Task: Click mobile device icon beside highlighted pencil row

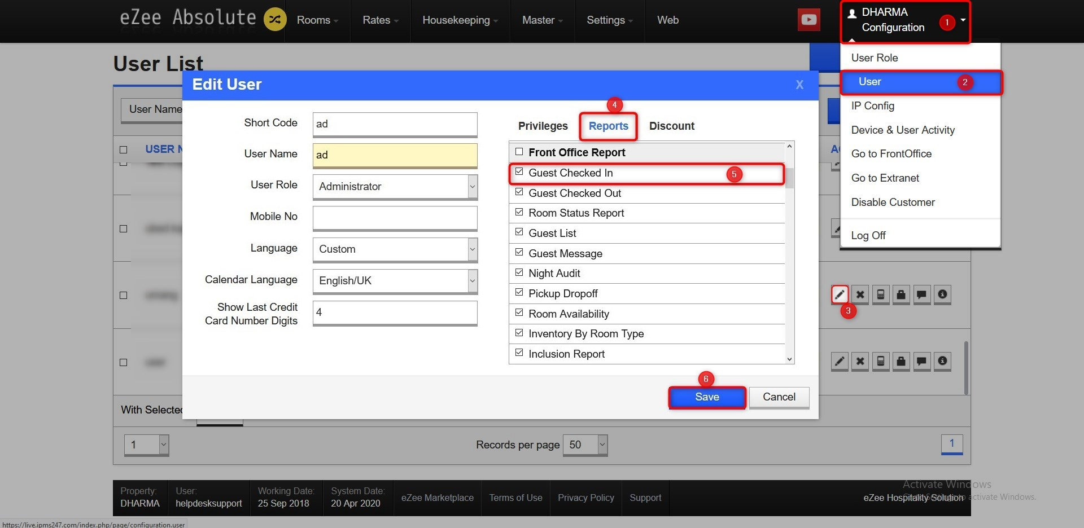Action: tap(881, 294)
